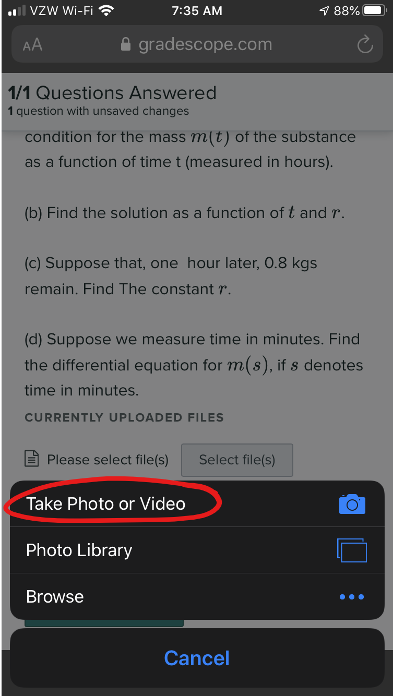Tap the 1/1 Questions Answered header
Screen dimensions: 393x696
[112, 93]
